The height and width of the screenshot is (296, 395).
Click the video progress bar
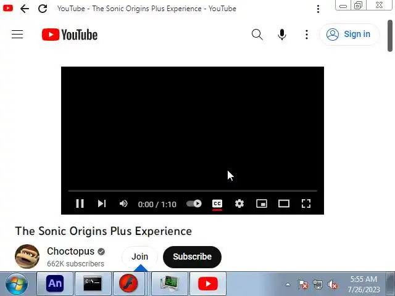pos(193,191)
